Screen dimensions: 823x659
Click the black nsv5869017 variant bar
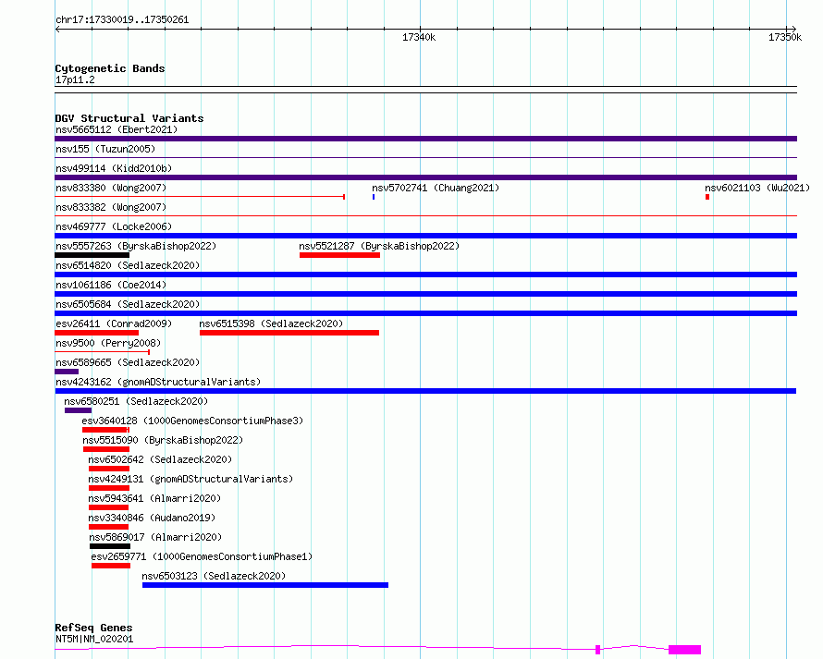pyautogui.click(x=110, y=546)
